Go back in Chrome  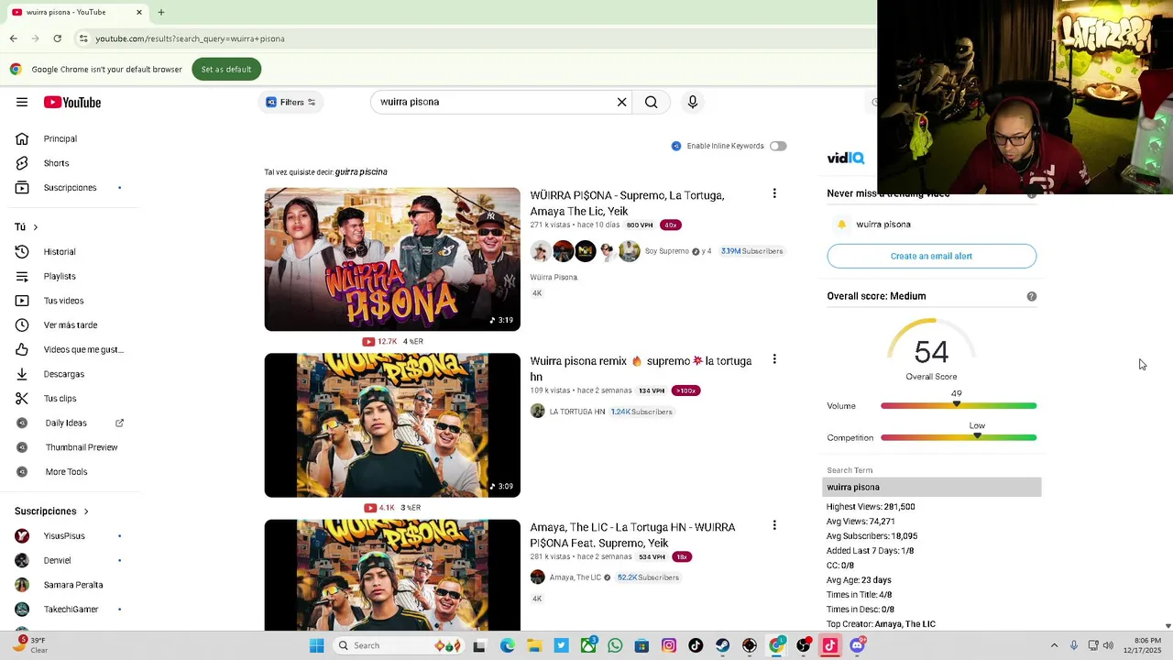pyautogui.click(x=13, y=38)
